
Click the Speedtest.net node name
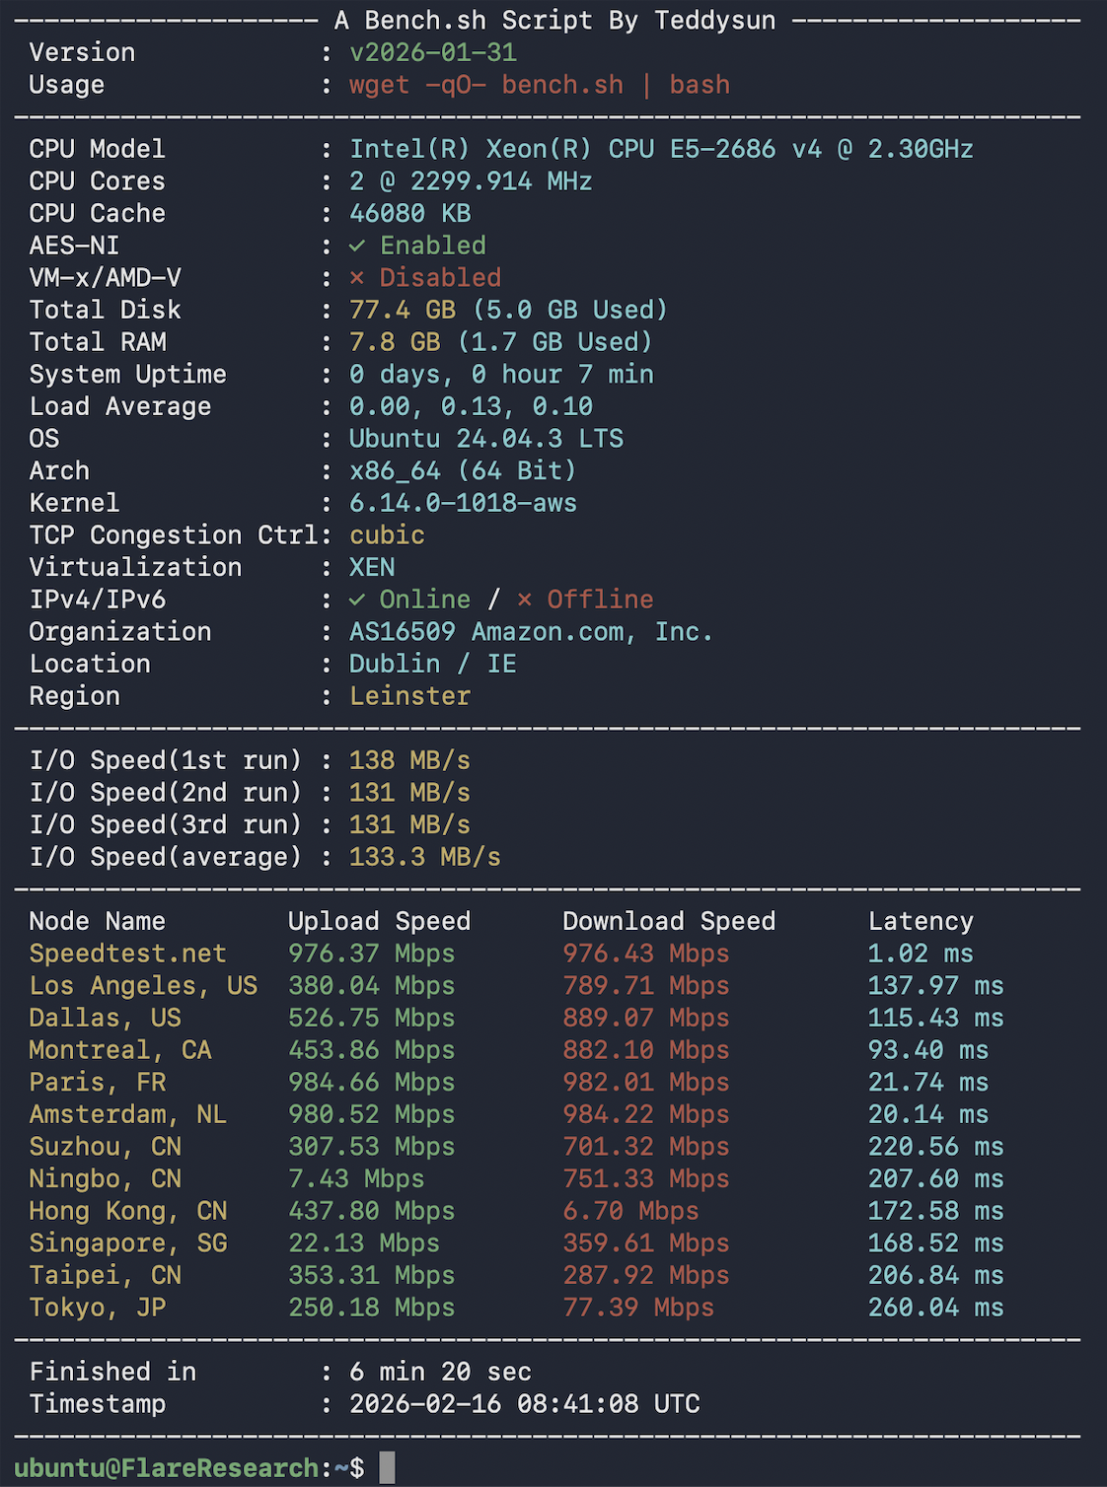tap(127, 954)
